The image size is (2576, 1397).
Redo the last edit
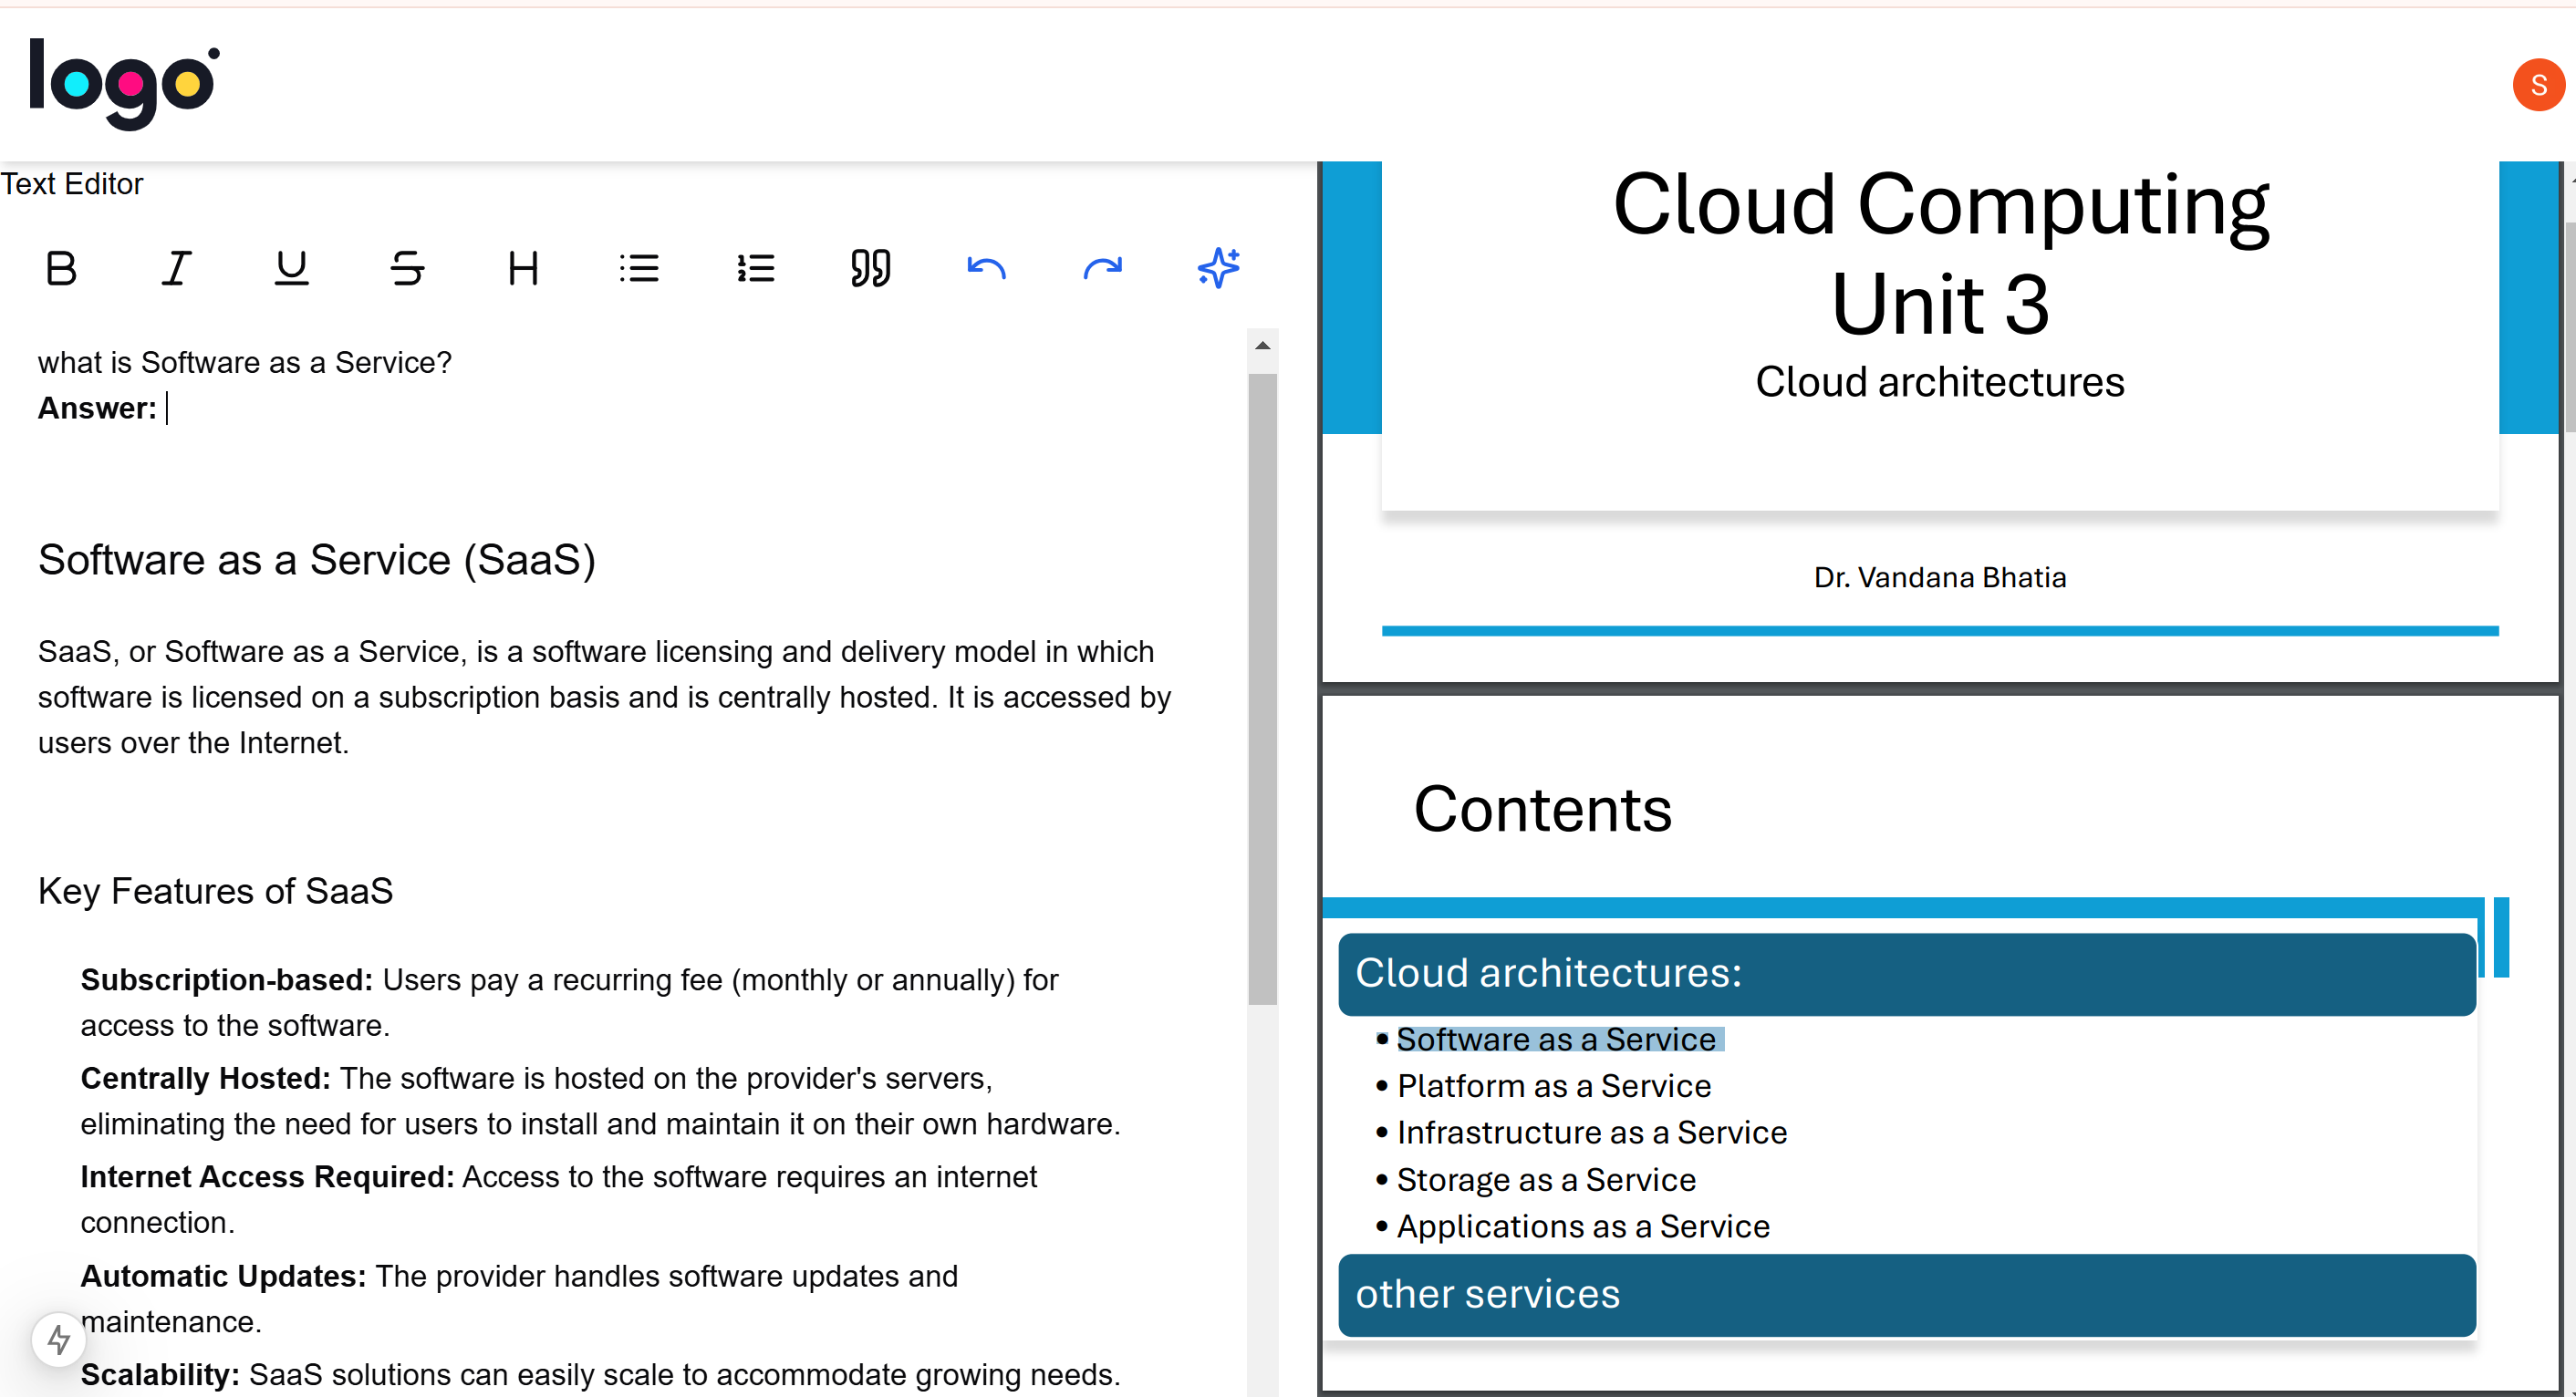[1102, 268]
